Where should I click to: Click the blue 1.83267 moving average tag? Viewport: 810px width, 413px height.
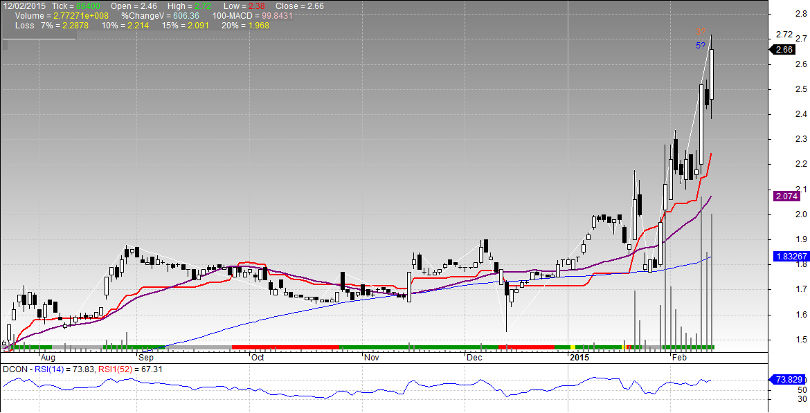click(791, 257)
